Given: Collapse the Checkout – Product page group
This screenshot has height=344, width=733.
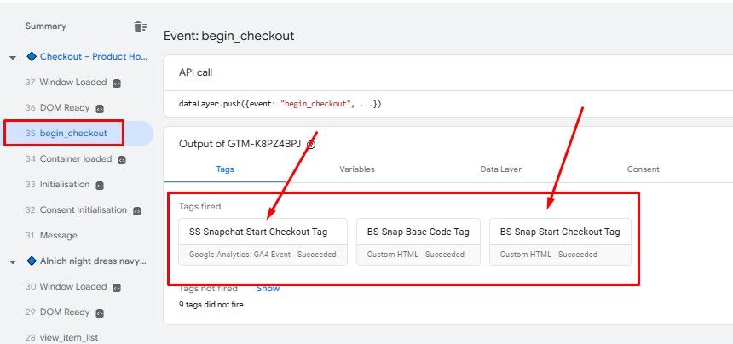Looking at the screenshot, I should tap(13, 58).
